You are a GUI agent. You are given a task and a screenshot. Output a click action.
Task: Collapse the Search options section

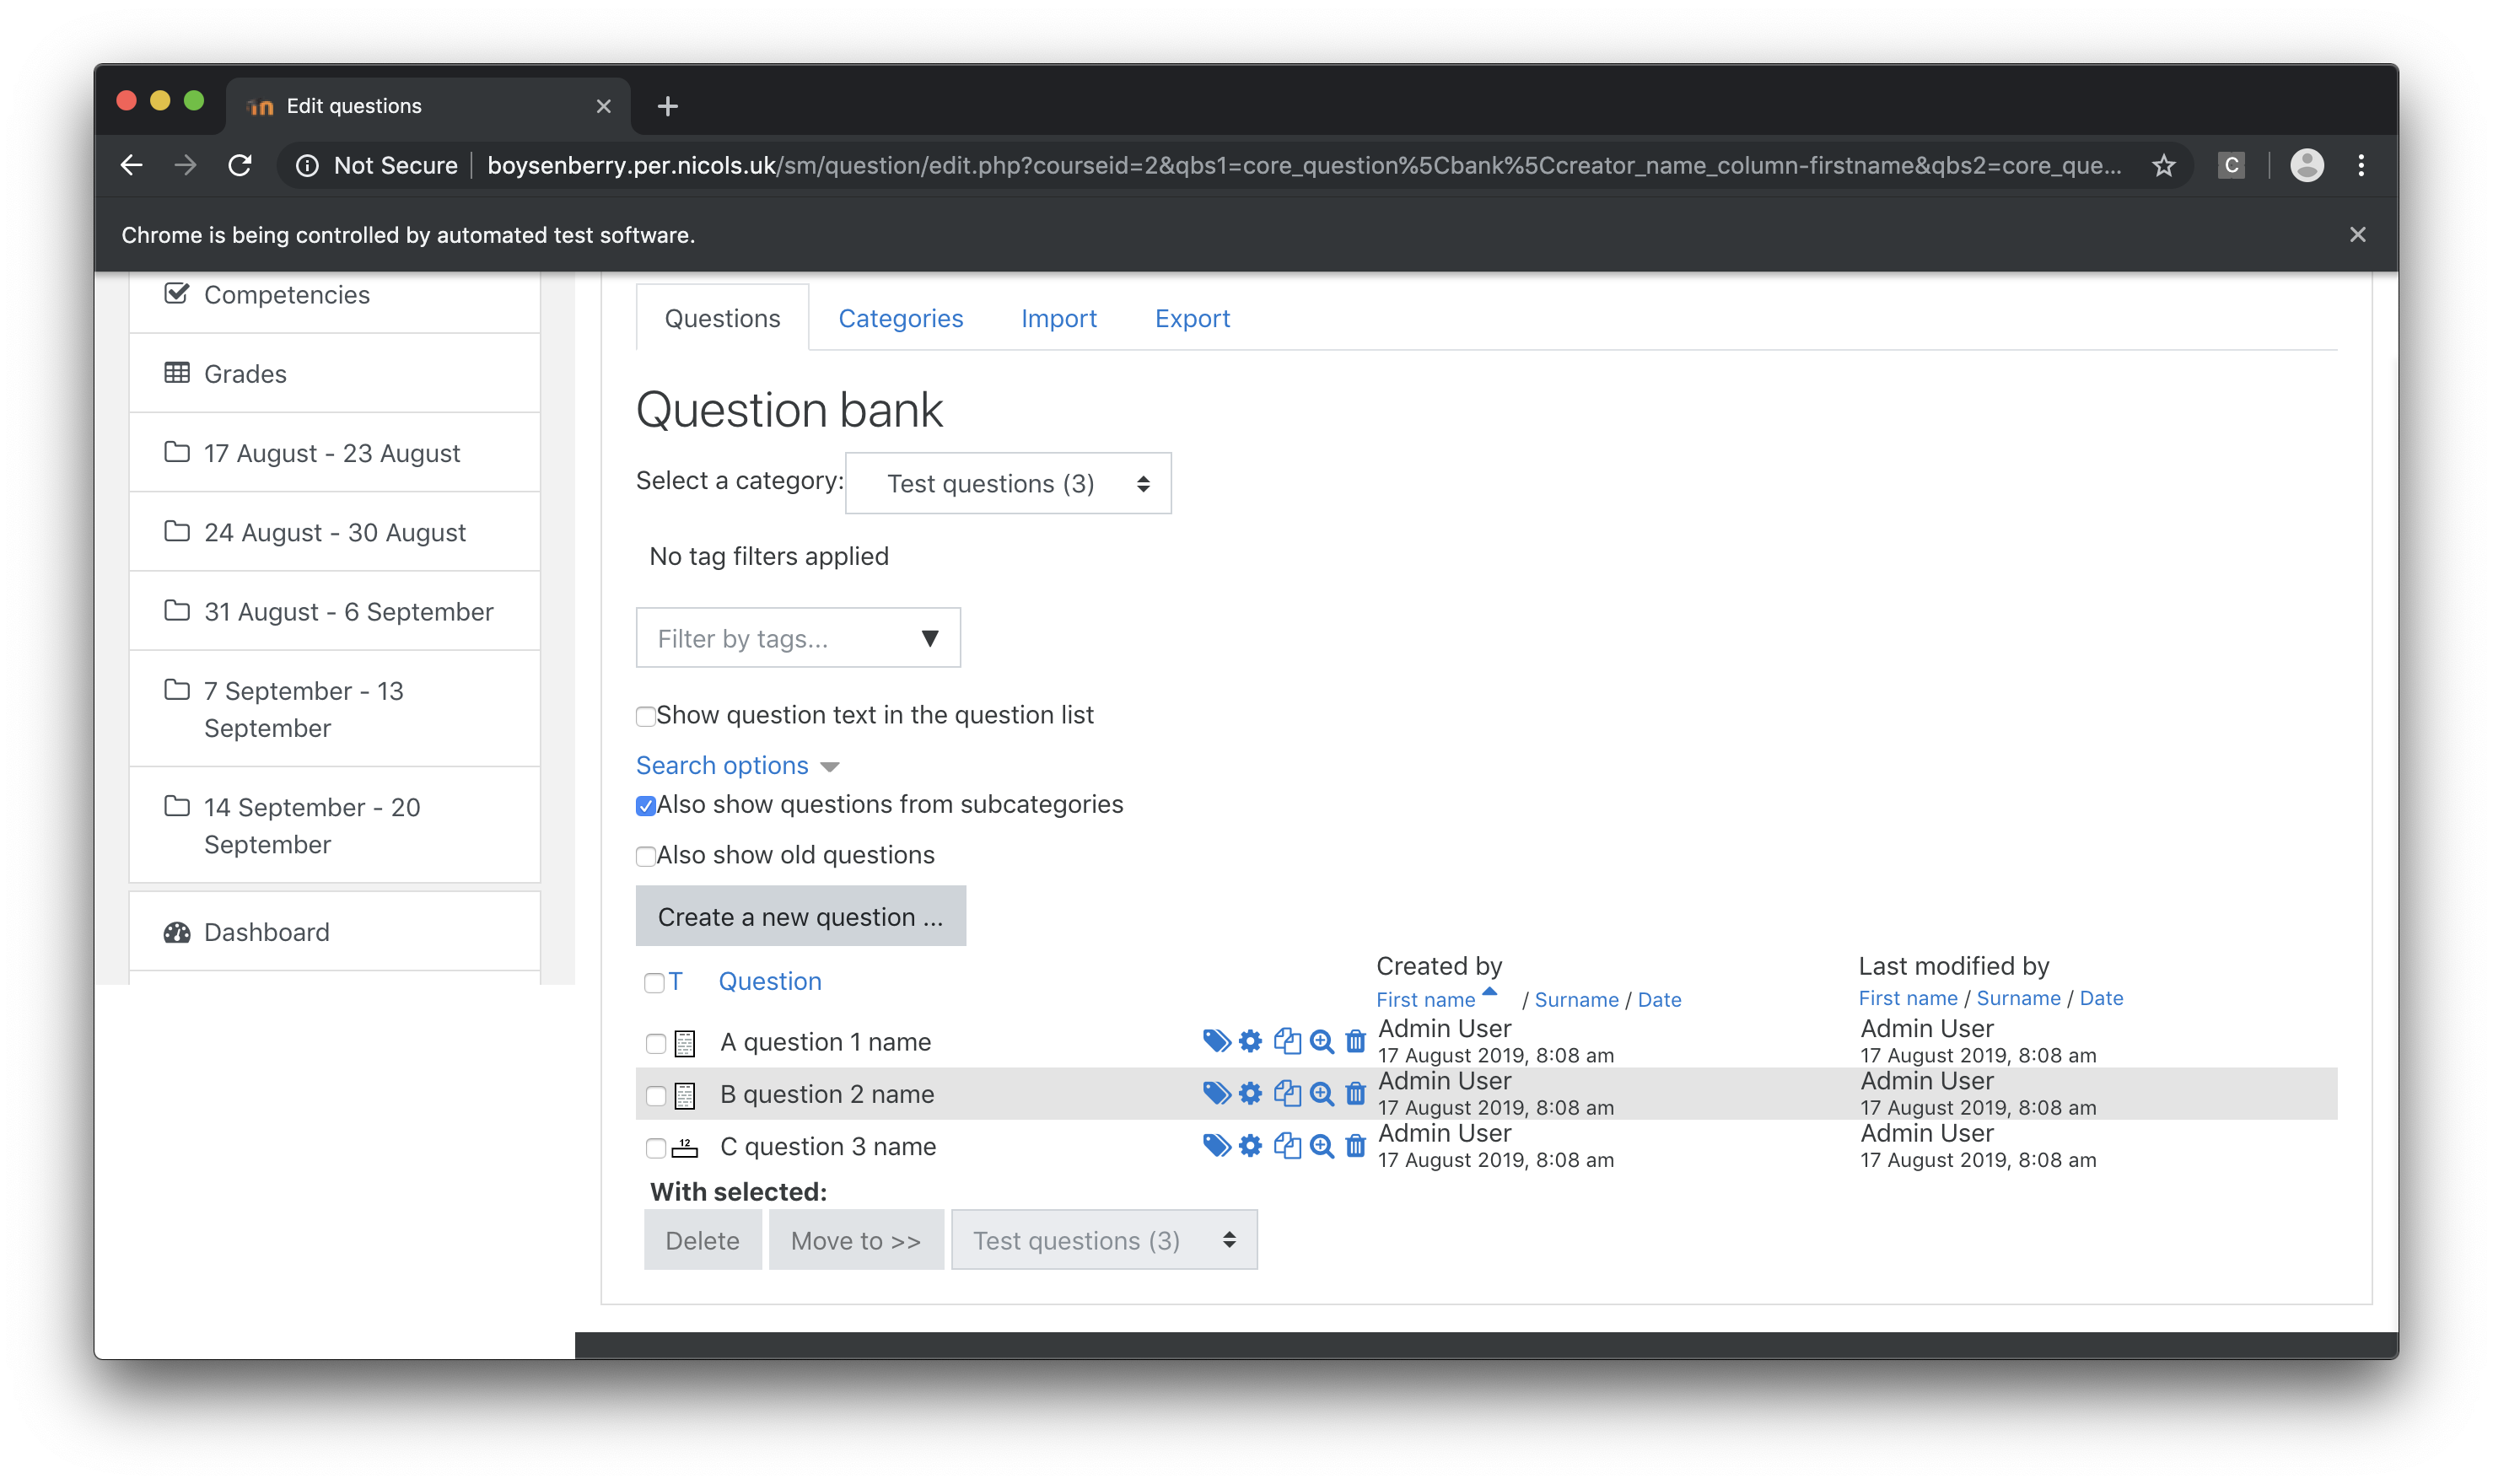click(737, 765)
